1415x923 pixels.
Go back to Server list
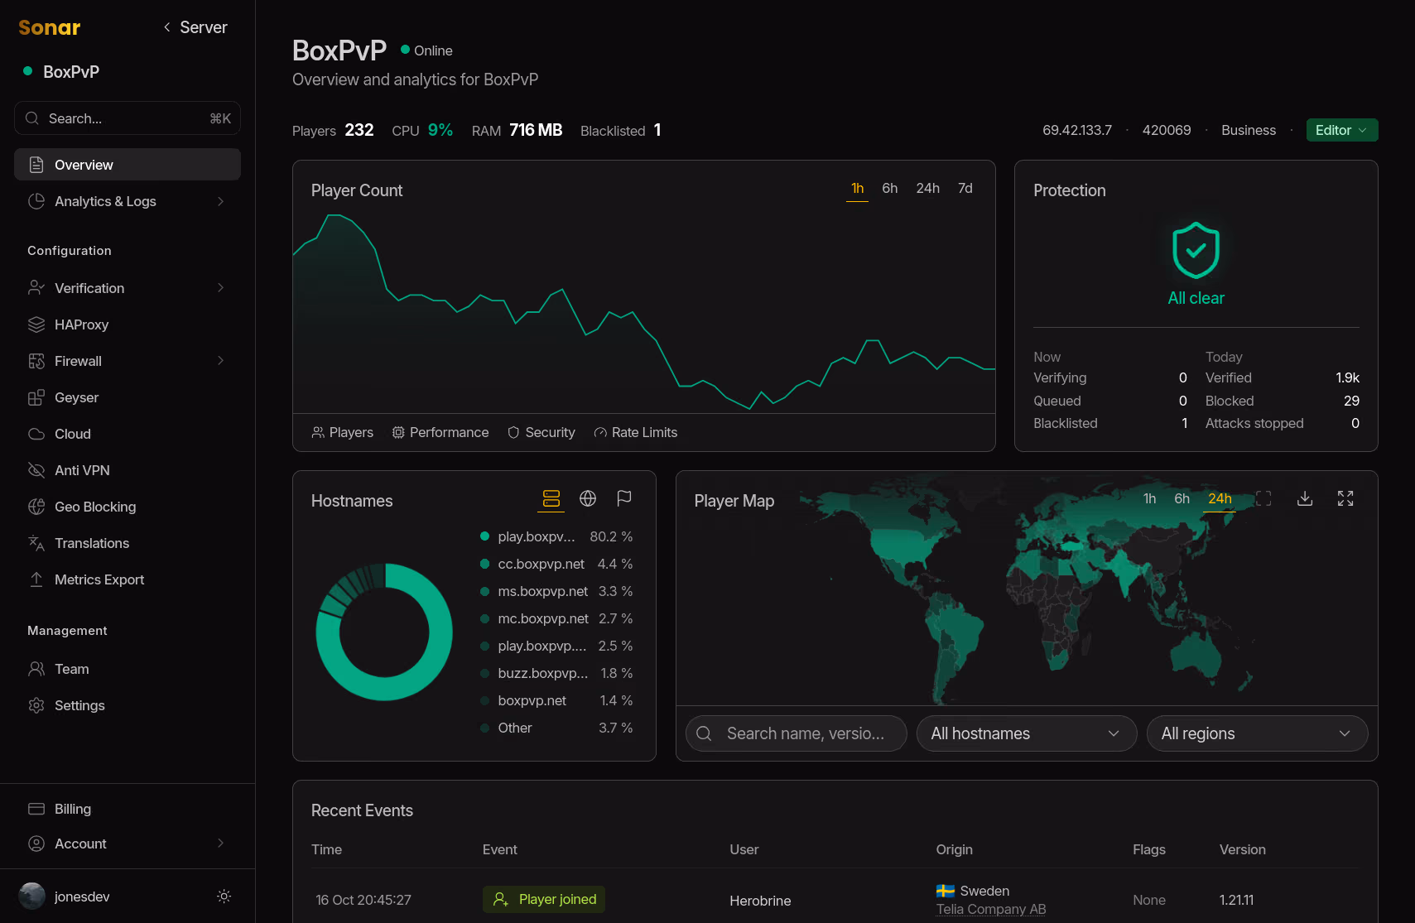click(195, 27)
